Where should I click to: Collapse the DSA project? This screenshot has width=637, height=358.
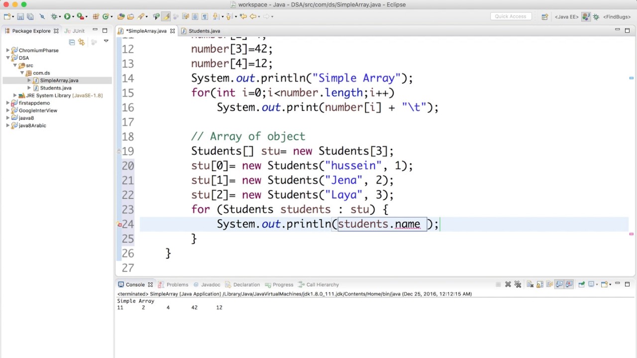7,58
